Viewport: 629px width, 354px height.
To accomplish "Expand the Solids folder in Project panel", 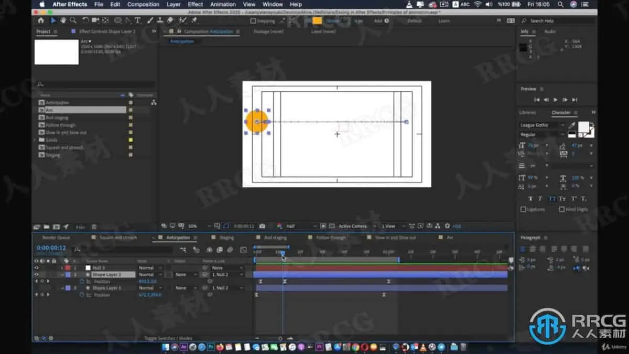I will coord(36,140).
